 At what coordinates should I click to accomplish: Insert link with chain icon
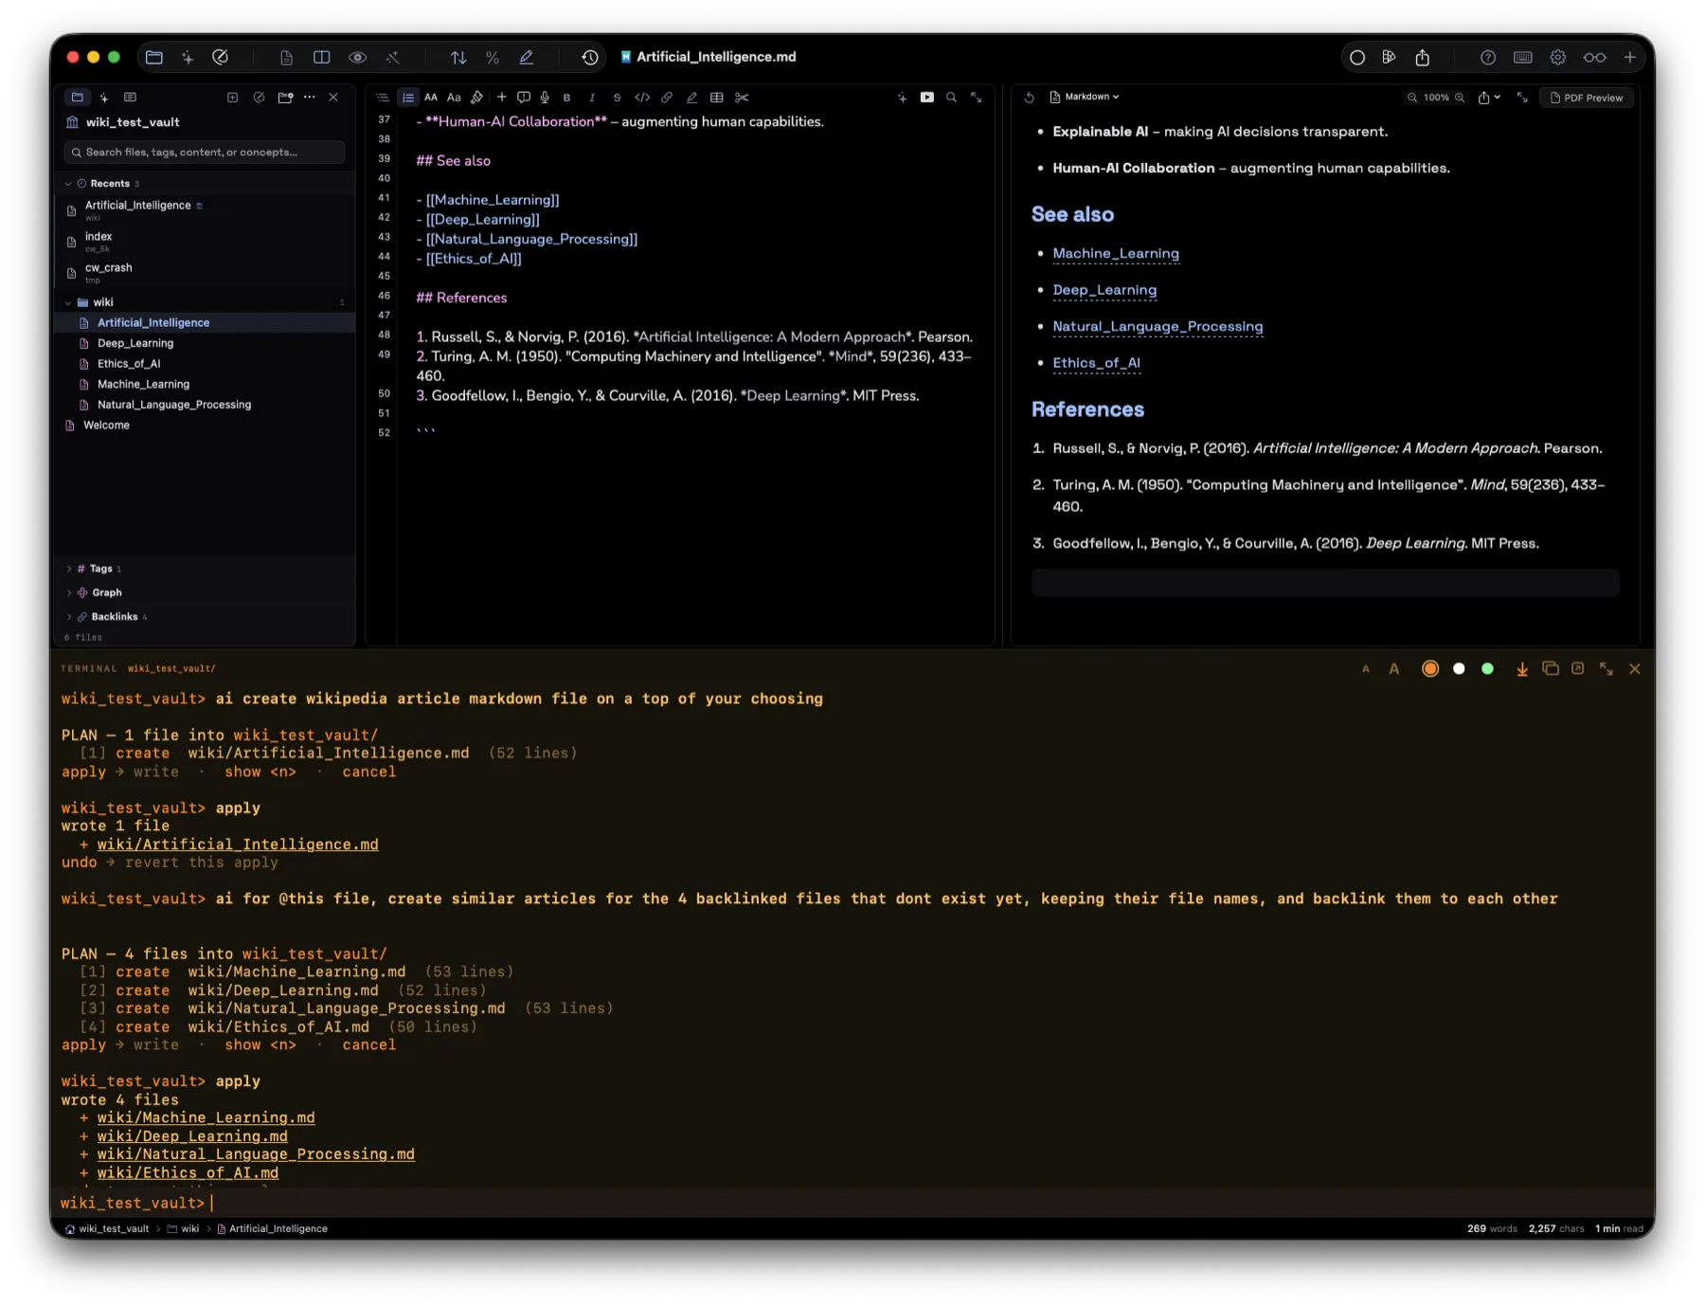667,98
